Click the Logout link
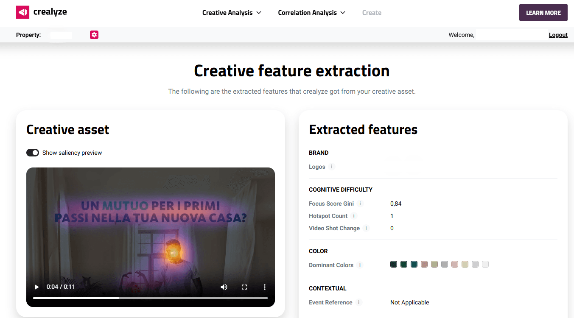Viewport: 574px width, 318px height. pos(558,35)
